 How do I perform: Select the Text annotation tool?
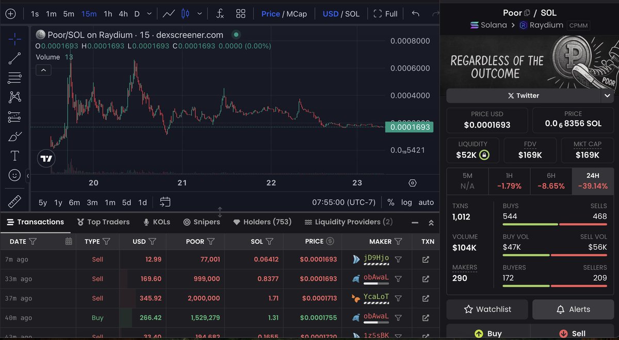point(15,156)
